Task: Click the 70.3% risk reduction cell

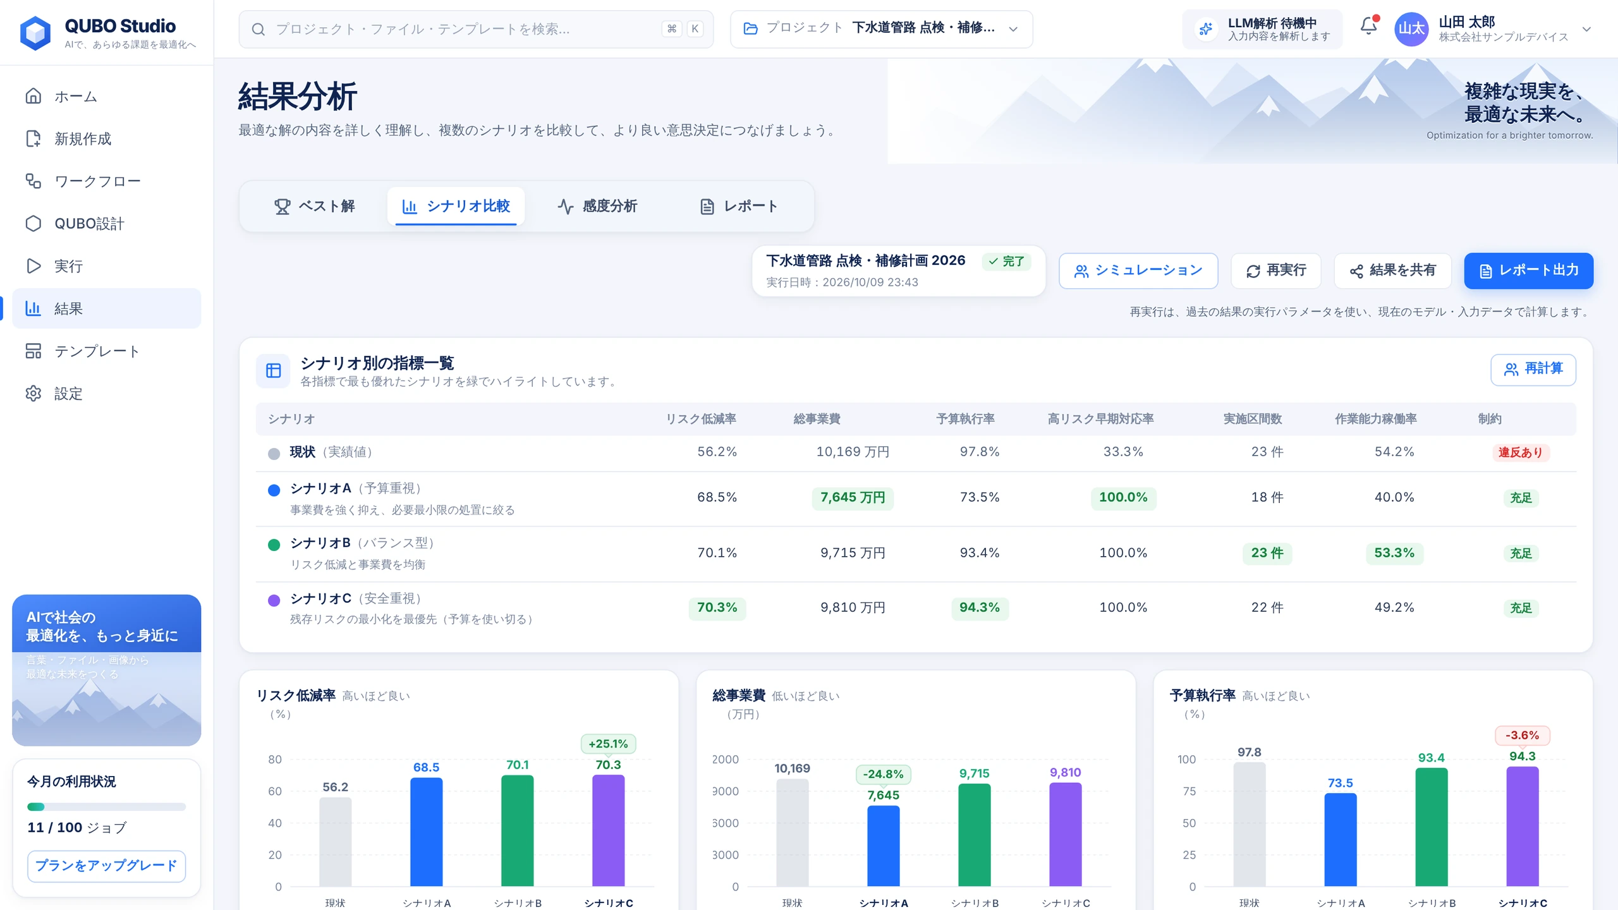Action: pos(717,607)
